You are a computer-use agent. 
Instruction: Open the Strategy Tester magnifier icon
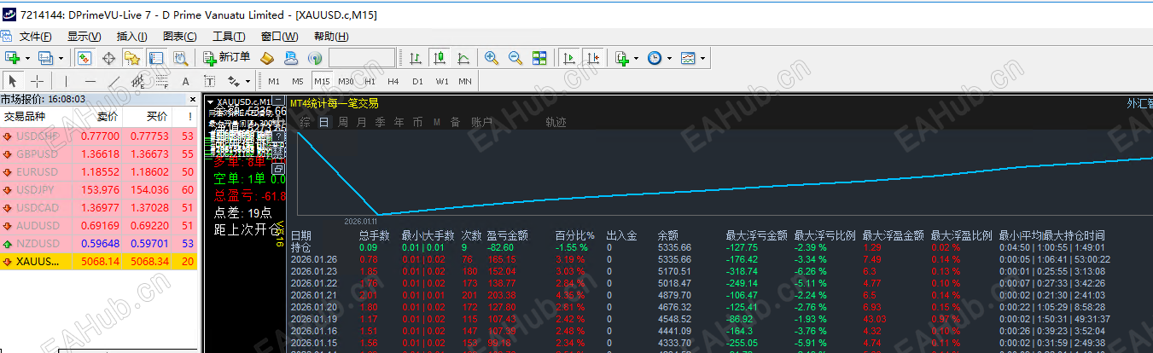point(180,58)
